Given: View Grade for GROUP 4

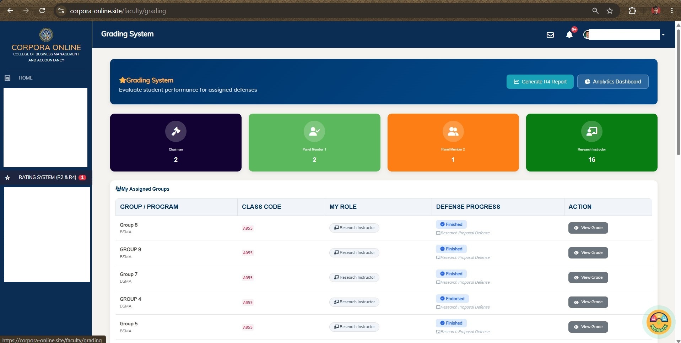Looking at the screenshot, I should coord(588,302).
